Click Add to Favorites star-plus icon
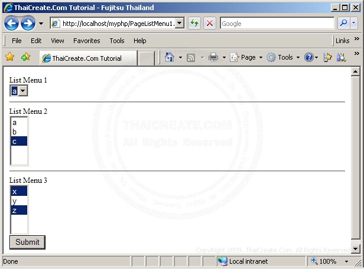The height and width of the screenshot is (269, 364). tap(25, 57)
